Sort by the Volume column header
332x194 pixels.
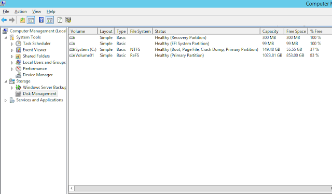click(x=83, y=31)
